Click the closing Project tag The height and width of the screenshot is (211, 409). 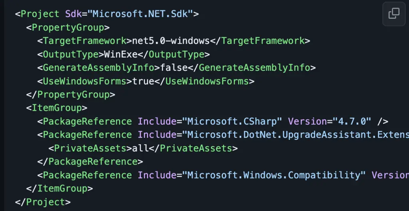(43, 202)
